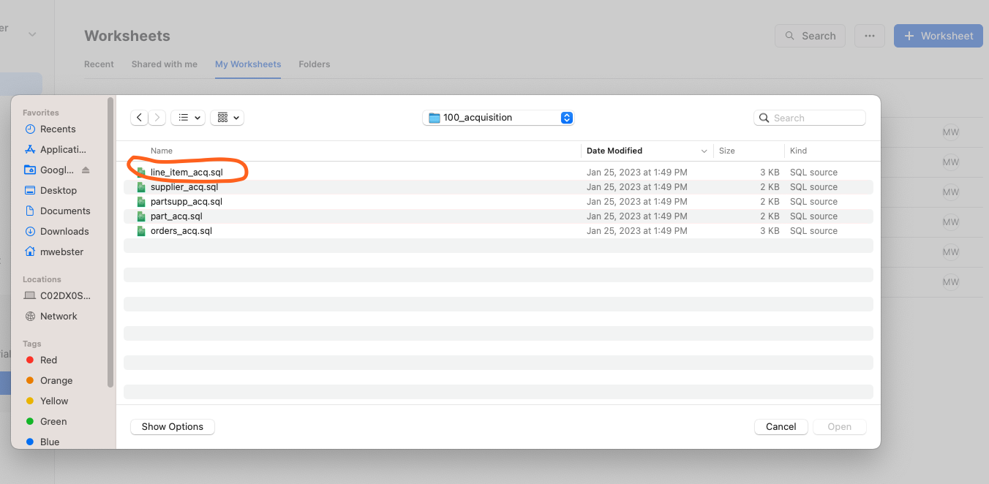Choose the Red tag in sidebar
This screenshot has width=989, height=484.
(x=48, y=360)
